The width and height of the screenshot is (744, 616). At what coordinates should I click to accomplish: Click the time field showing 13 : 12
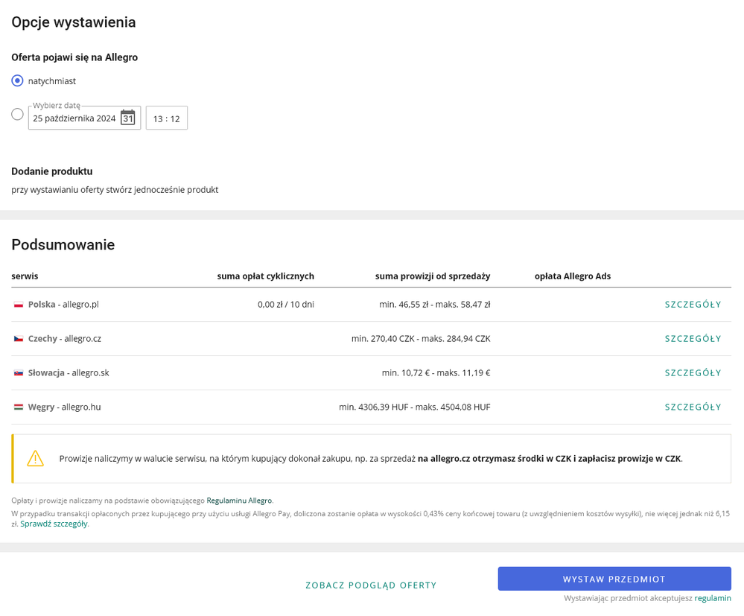click(167, 118)
